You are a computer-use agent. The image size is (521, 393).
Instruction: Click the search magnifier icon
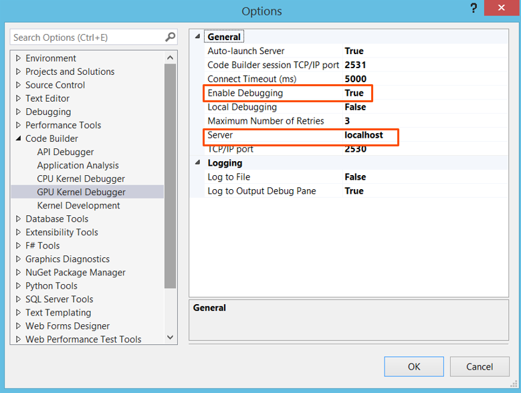171,37
